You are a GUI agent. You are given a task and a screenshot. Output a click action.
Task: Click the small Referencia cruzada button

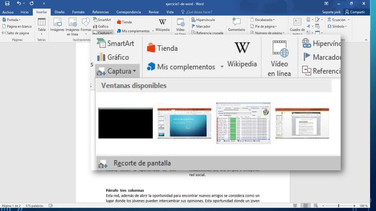207,33
